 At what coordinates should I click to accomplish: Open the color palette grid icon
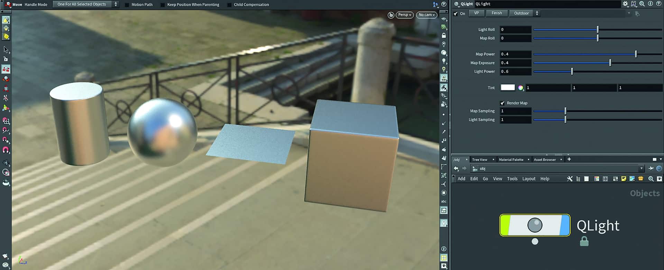click(x=597, y=179)
